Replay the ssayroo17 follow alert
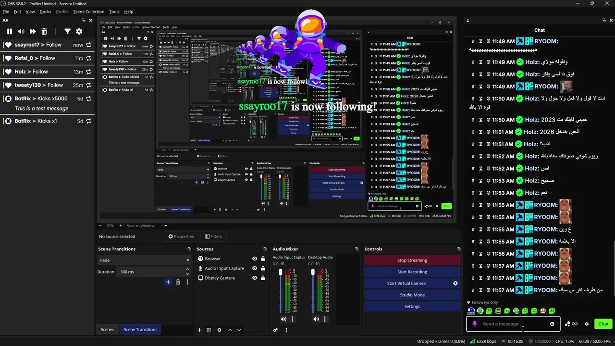 coord(88,45)
